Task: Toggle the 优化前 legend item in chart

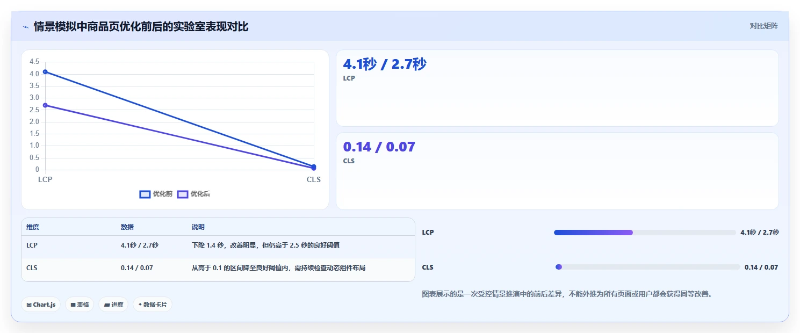Action: 156,194
